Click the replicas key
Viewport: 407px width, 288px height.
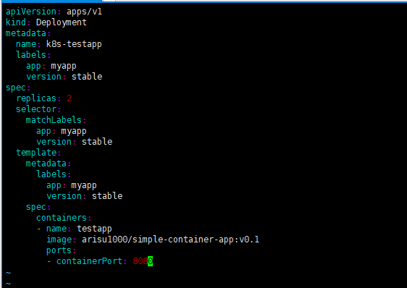[36, 98]
